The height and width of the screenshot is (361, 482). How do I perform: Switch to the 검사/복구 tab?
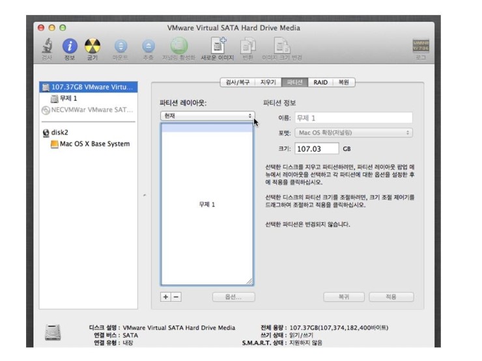[x=236, y=83]
